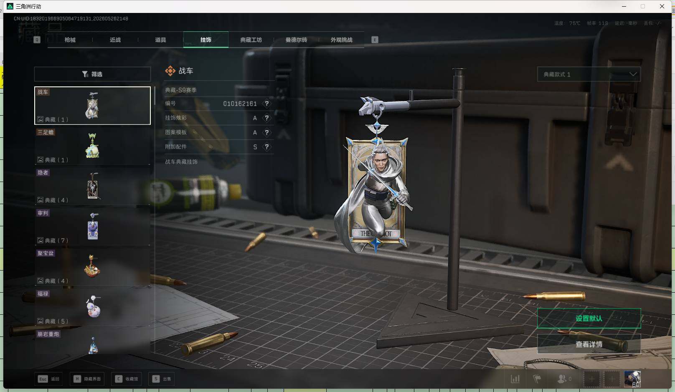This screenshot has height=392, width=675.
Task: Expand the 典藏款式 1 dropdown
Action: coord(589,74)
